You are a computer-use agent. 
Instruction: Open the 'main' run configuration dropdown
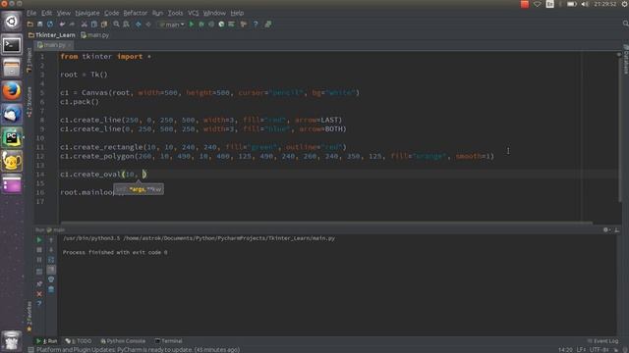[172, 25]
